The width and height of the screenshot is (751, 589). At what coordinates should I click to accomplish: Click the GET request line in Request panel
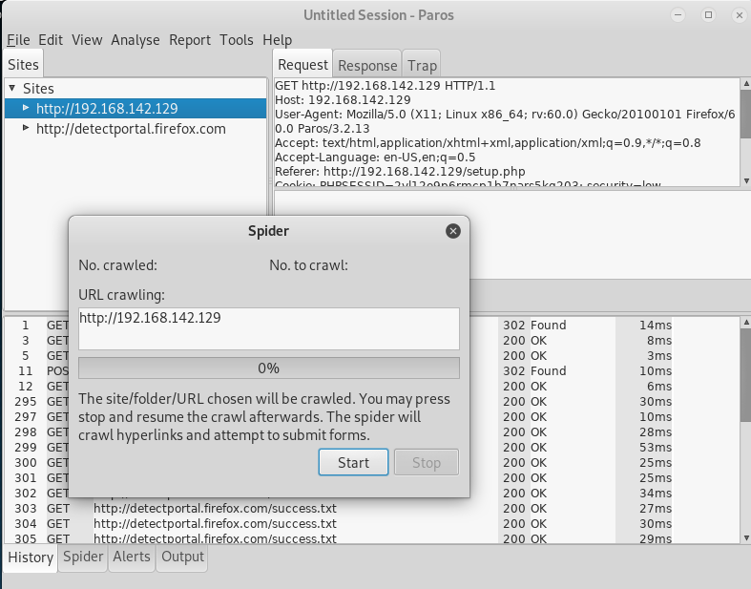coord(386,85)
